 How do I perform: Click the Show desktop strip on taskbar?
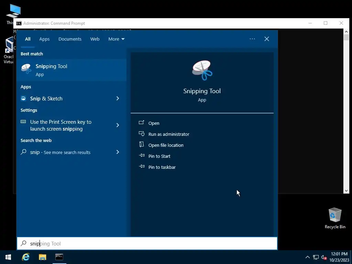click(x=351, y=257)
